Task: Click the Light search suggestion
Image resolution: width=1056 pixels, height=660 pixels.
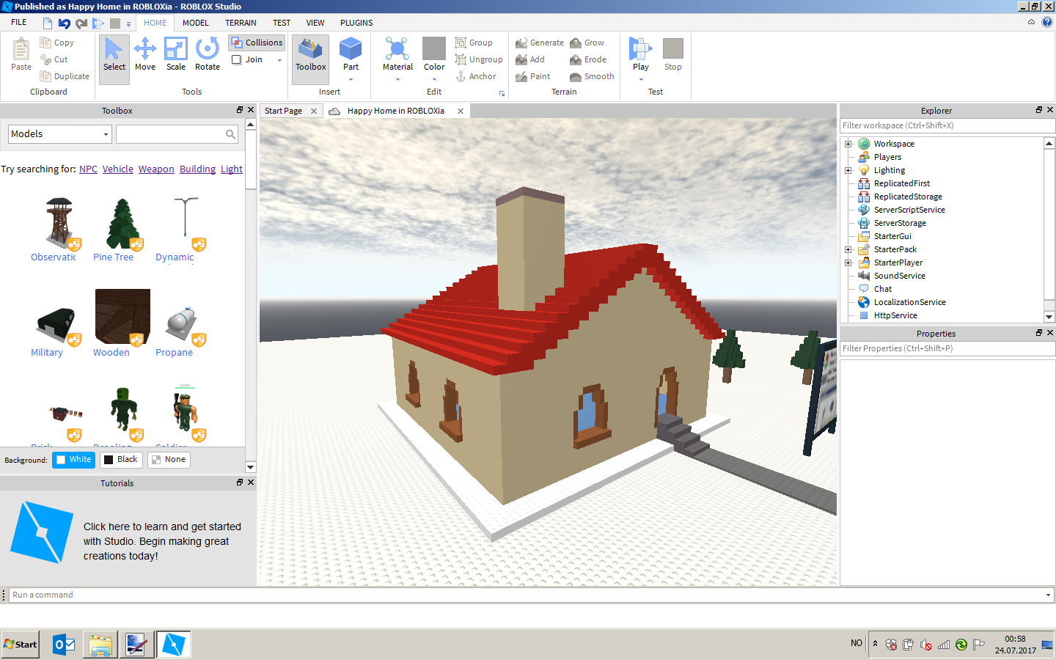Action: point(232,169)
